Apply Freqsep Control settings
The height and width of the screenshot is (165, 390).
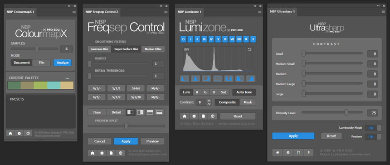pos(126,141)
